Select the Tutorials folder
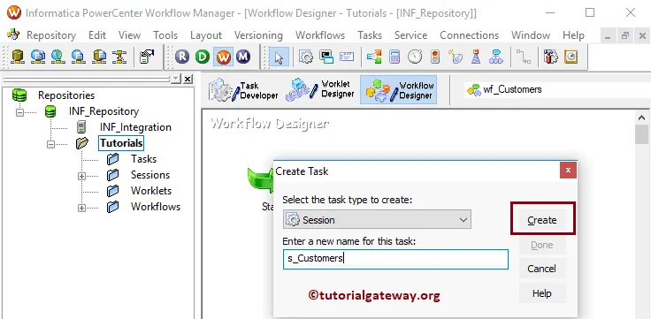Screen dimensions: 651x319 click(x=121, y=143)
